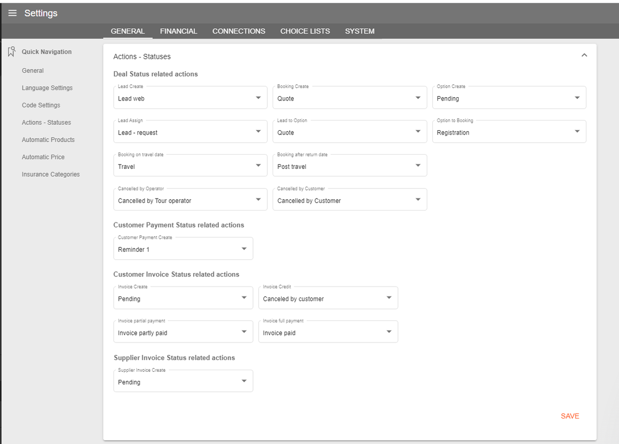
Task: Open the Invoice Create dropdown
Action: click(x=183, y=297)
